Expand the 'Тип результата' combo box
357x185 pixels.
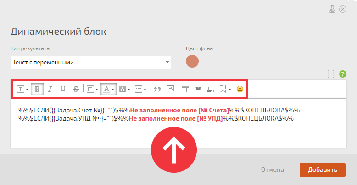pos(91,62)
